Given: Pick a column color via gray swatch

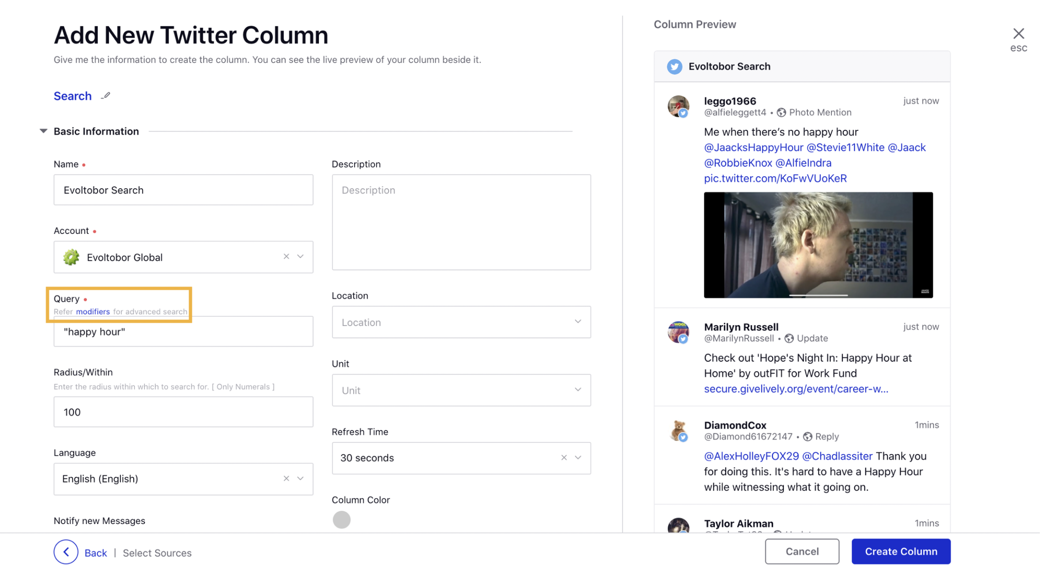Looking at the screenshot, I should pos(341,520).
